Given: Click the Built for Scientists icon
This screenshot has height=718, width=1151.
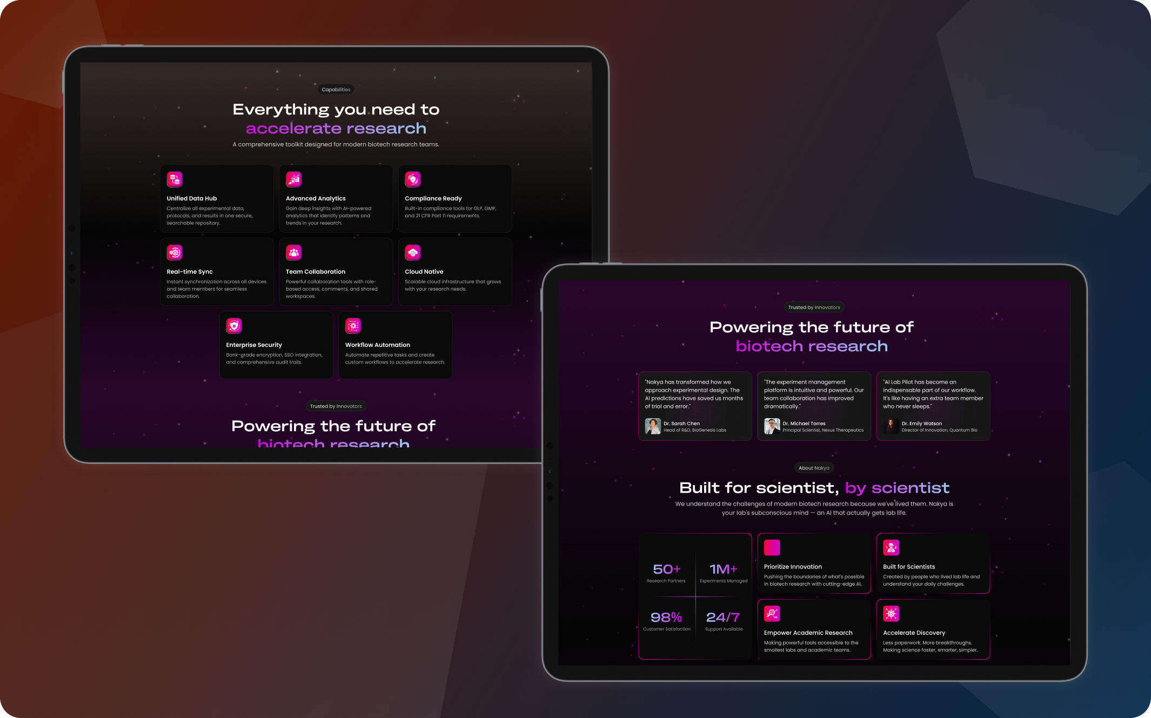Looking at the screenshot, I should click(x=891, y=548).
